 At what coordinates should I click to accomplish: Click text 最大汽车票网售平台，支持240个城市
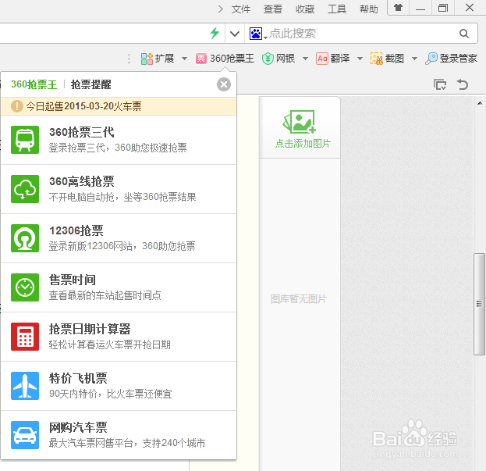[x=127, y=443]
